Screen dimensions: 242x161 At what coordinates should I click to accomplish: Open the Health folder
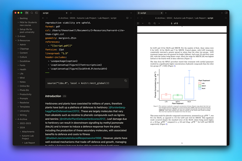coord(23,70)
